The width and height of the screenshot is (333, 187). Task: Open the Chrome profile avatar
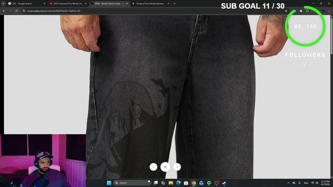pyautogui.click(x=323, y=11)
